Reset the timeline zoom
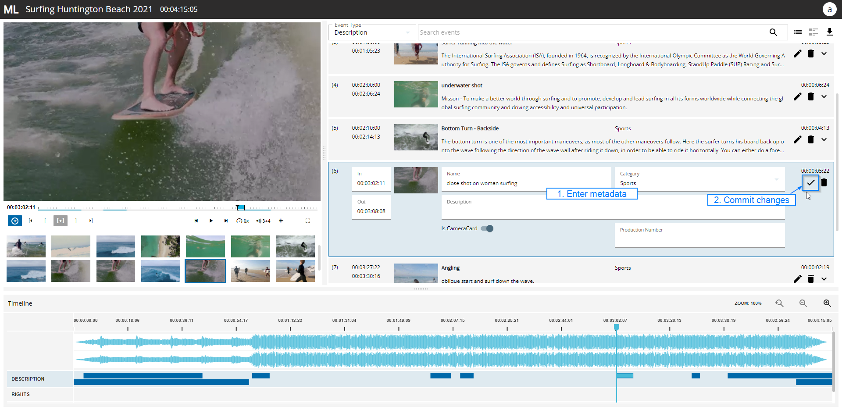The width and height of the screenshot is (842, 410). coord(779,303)
